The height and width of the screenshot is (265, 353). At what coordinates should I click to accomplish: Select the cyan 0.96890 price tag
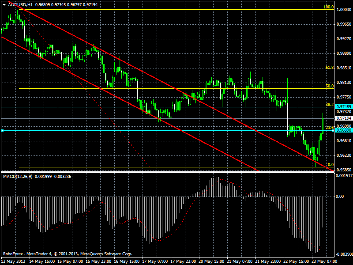(x=344, y=130)
